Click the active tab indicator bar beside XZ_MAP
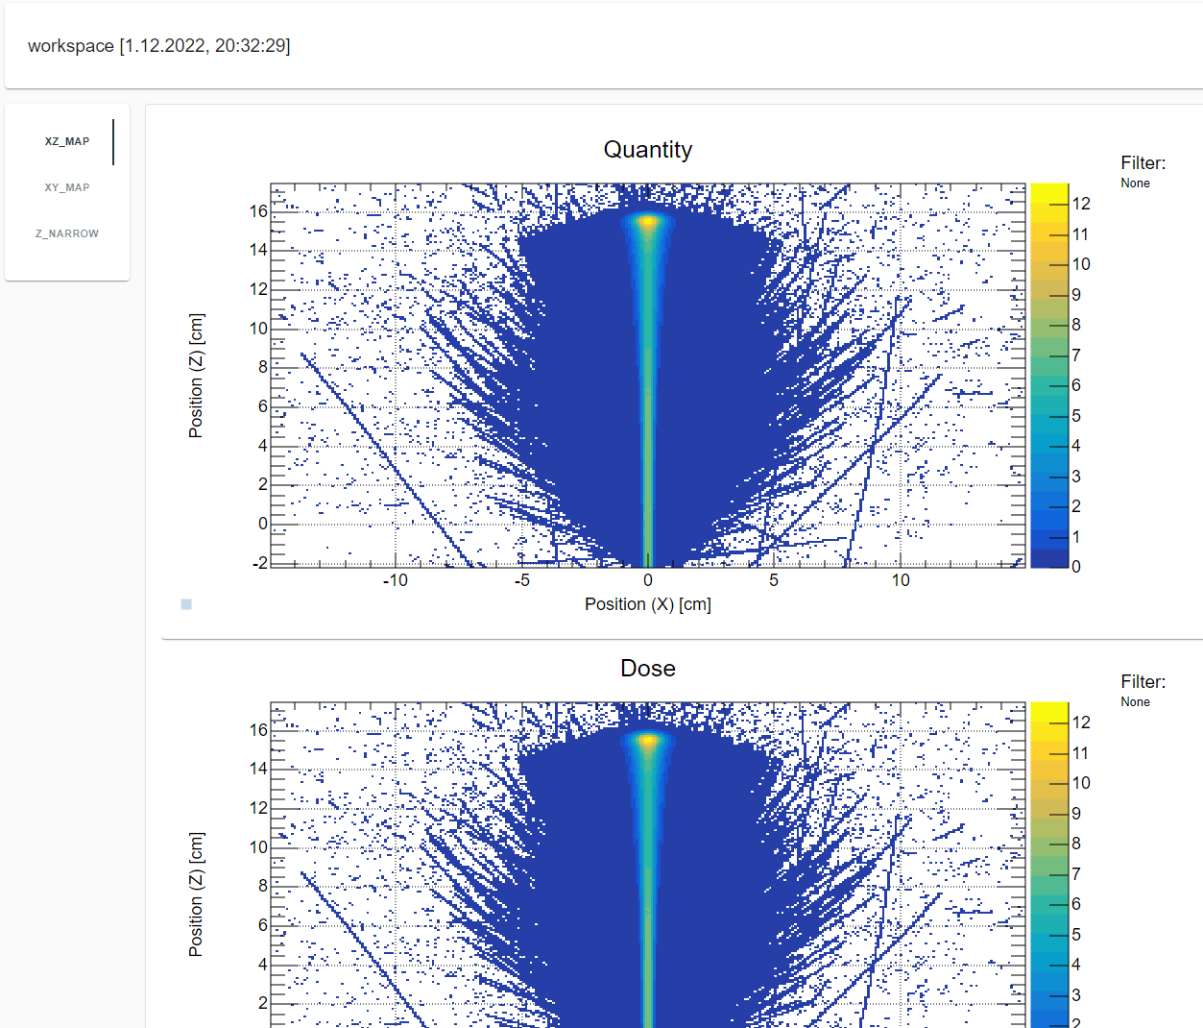This screenshot has width=1203, height=1028. pos(114,141)
